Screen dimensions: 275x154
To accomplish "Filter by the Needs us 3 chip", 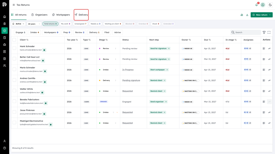I will point(95,24).
